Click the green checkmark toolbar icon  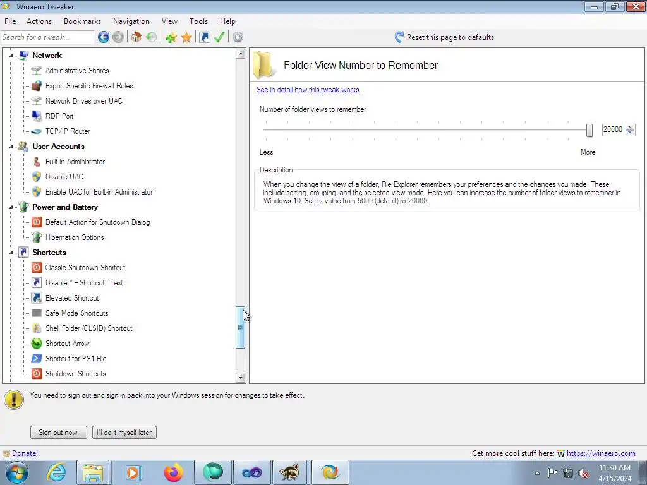pos(219,37)
